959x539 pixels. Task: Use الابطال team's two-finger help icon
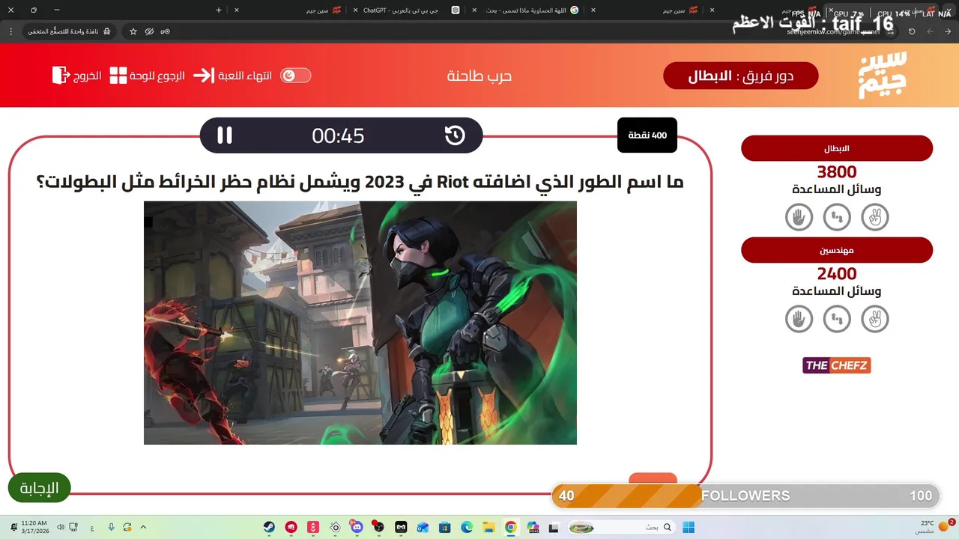pyautogui.click(x=874, y=217)
